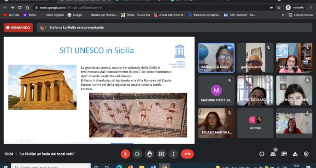Raise hand in the meeting
Screen dimensions: 316x168
(149, 154)
